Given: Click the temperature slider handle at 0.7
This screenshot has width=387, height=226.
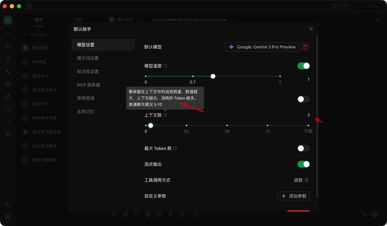Looking at the screenshot, I should (x=213, y=76).
